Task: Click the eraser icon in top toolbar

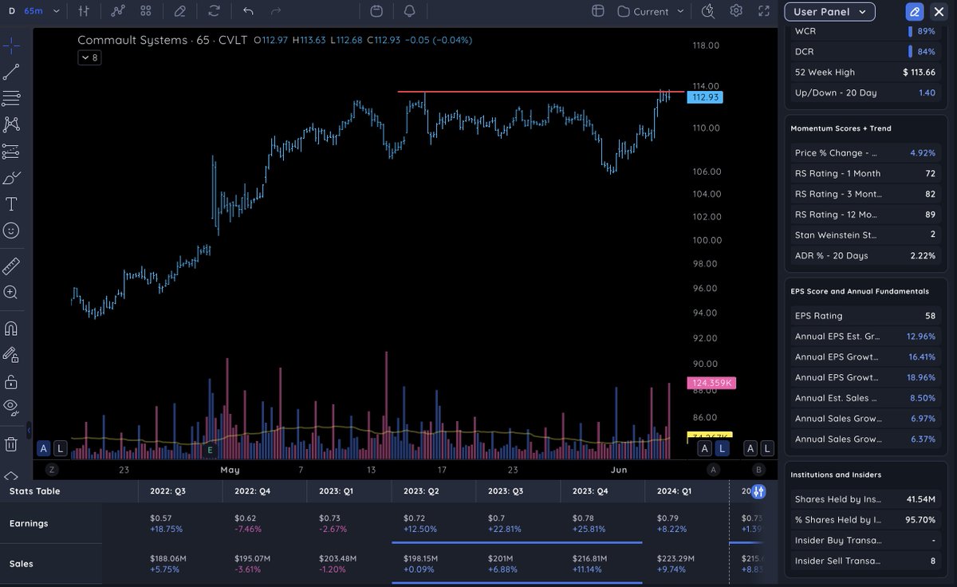Action: pyautogui.click(x=180, y=11)
